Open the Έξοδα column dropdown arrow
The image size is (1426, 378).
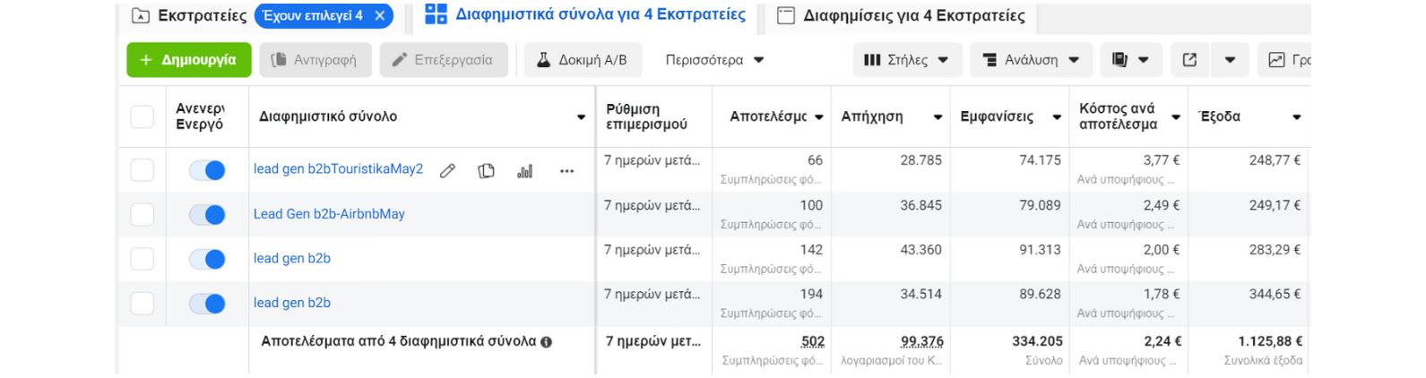click(1296, 117)
